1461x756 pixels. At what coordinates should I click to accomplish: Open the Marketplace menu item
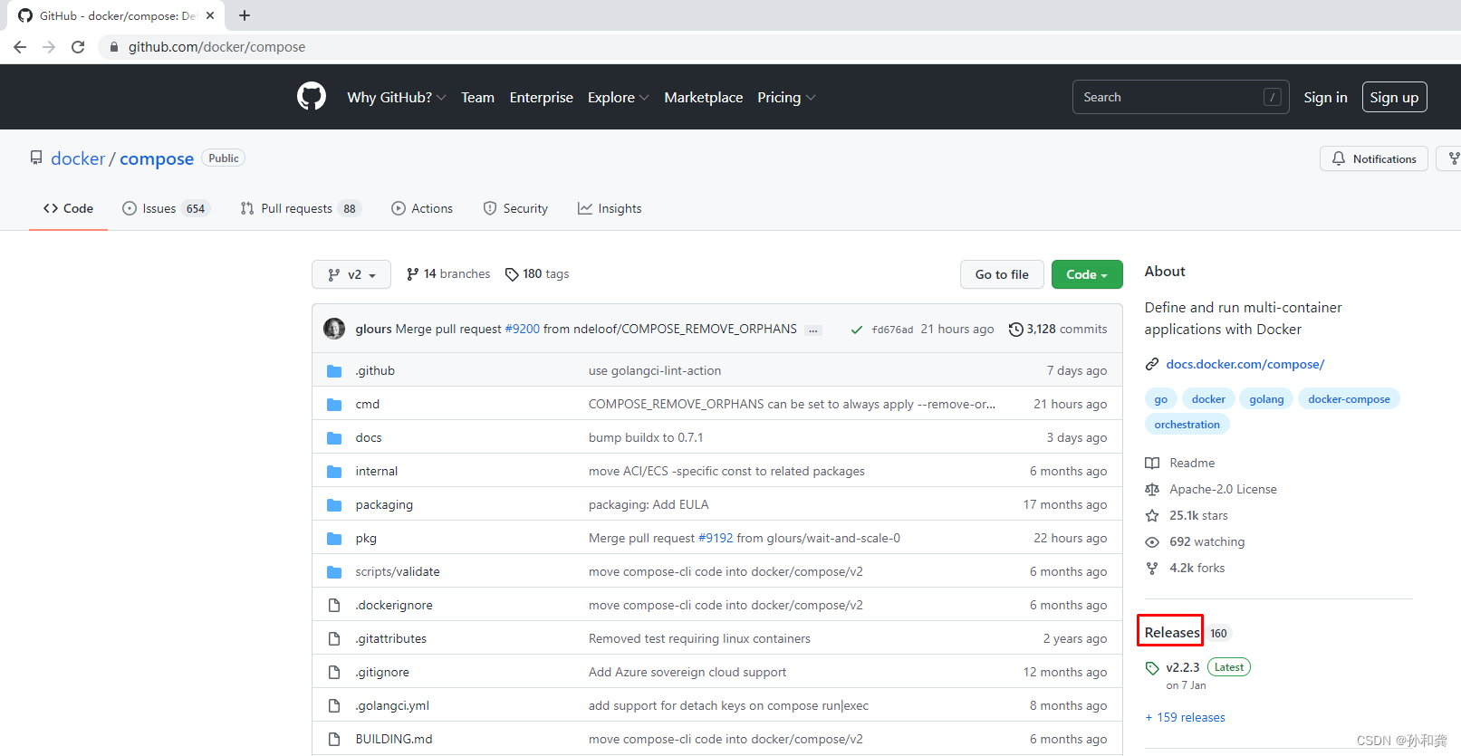[704, 97]
